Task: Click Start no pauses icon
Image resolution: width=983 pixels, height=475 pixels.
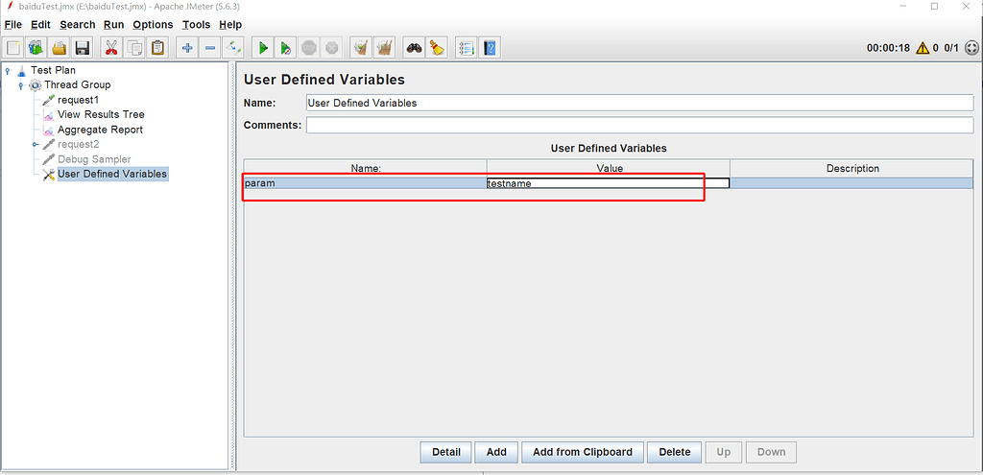Action: click(286, 48)
